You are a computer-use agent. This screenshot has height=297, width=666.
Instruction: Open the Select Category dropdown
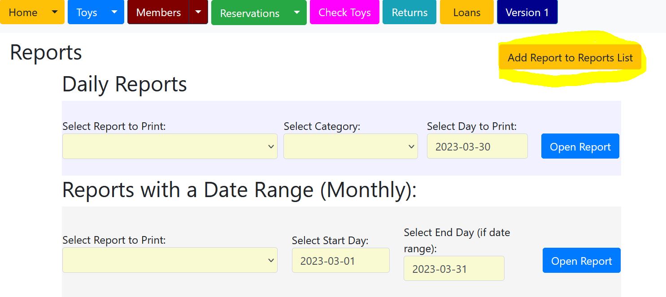[350, 146]
